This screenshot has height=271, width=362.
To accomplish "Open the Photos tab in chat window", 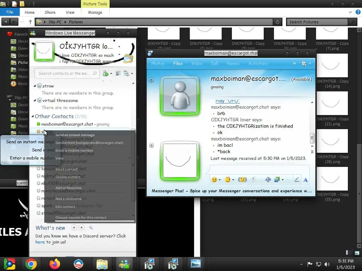I will coord(158,64).
